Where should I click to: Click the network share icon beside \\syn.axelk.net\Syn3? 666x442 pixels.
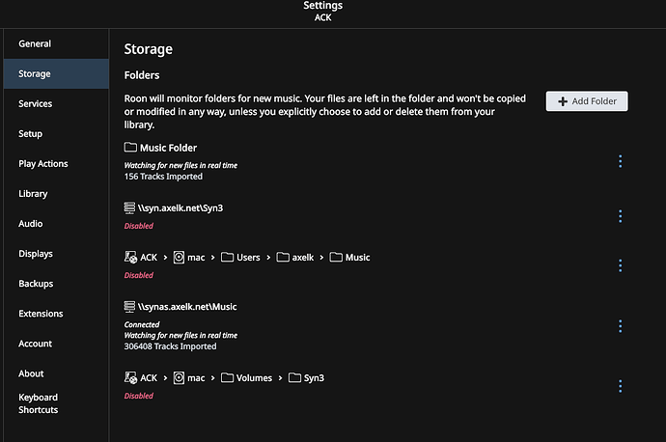pos(129,207)
